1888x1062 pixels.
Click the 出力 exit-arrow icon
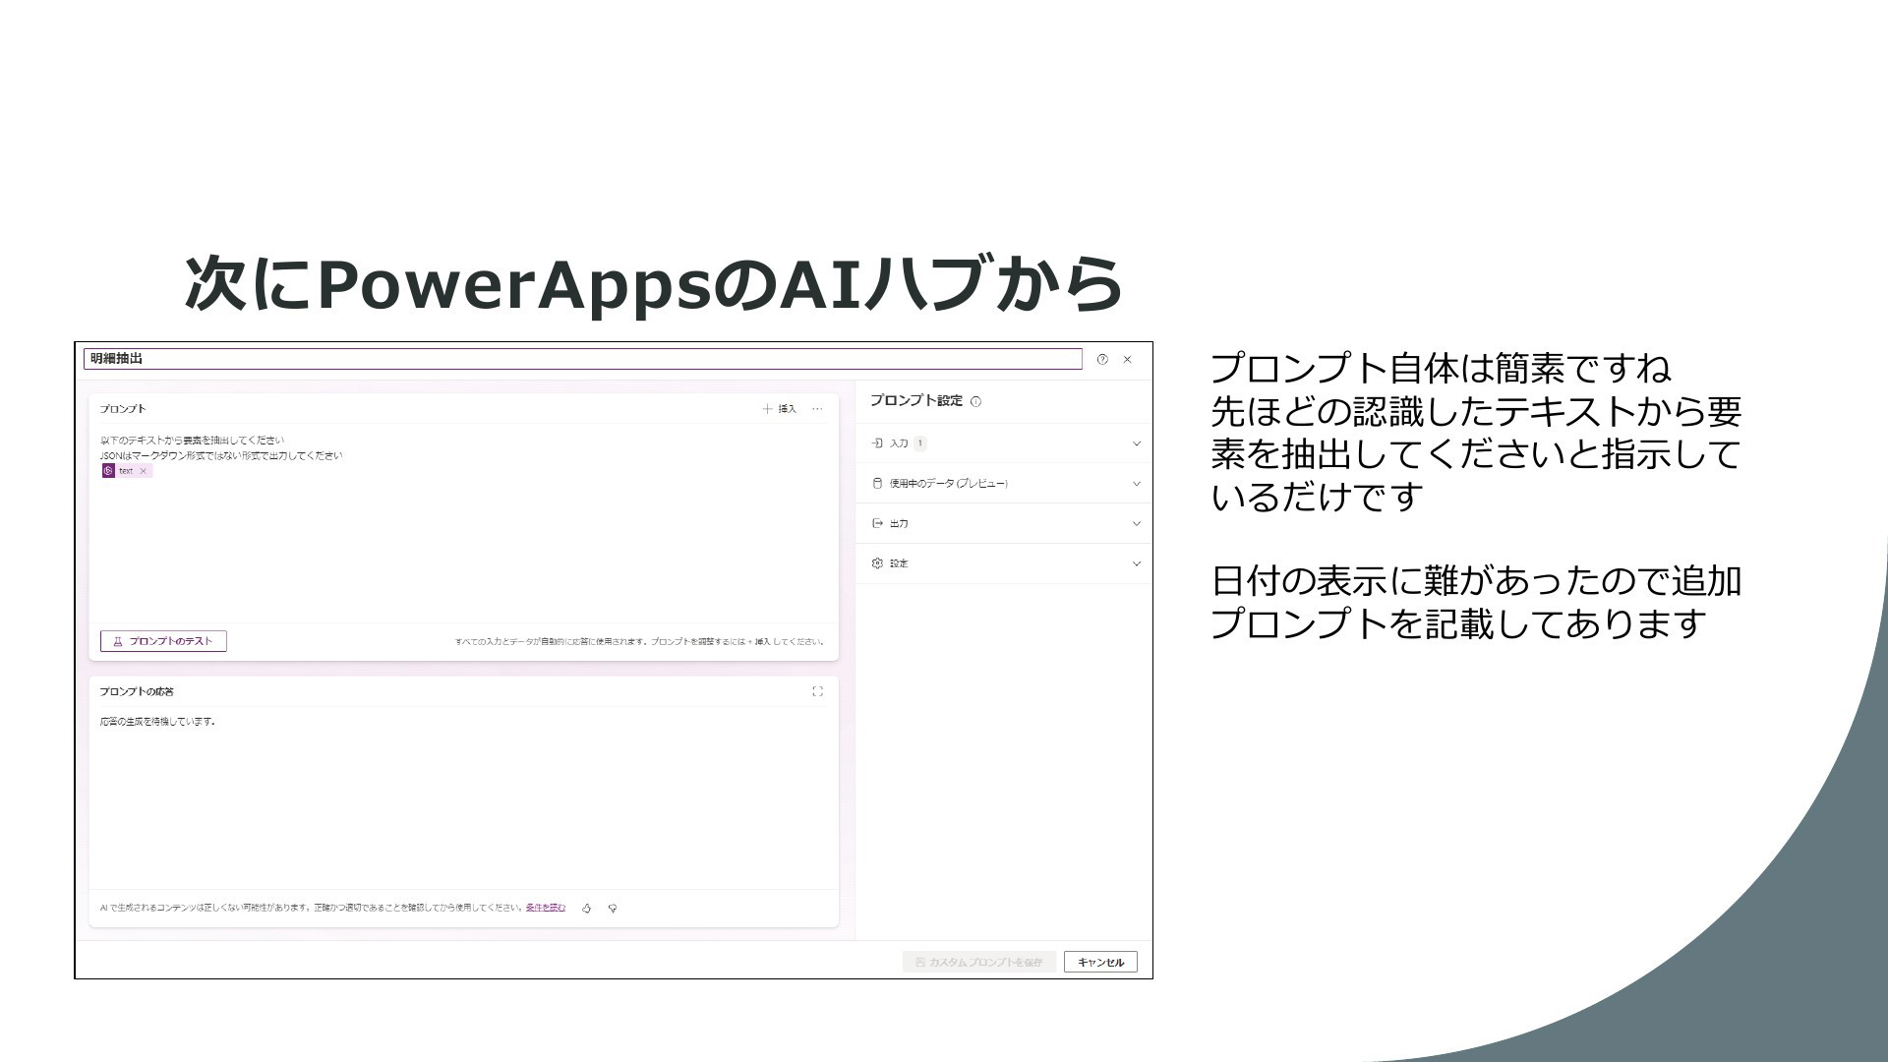pos(877,524)
